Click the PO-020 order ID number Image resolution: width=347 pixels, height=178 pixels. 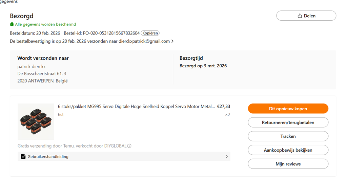(111, 33)
